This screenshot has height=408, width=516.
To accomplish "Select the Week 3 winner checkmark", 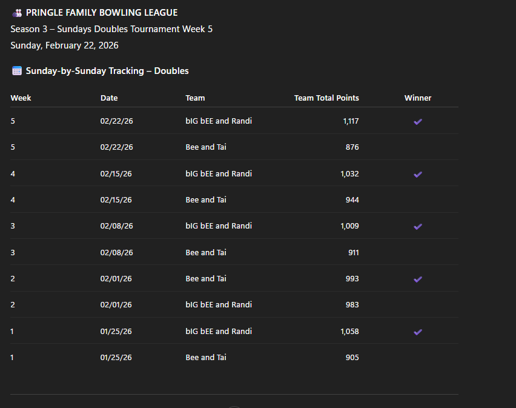I will click(x=418, y=226).
